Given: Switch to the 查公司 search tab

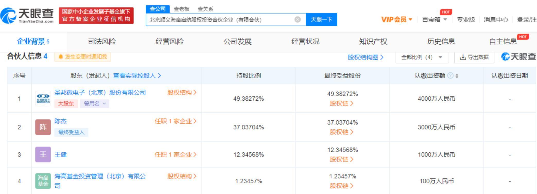Looking at the screenshot, I should click(157, 9).
